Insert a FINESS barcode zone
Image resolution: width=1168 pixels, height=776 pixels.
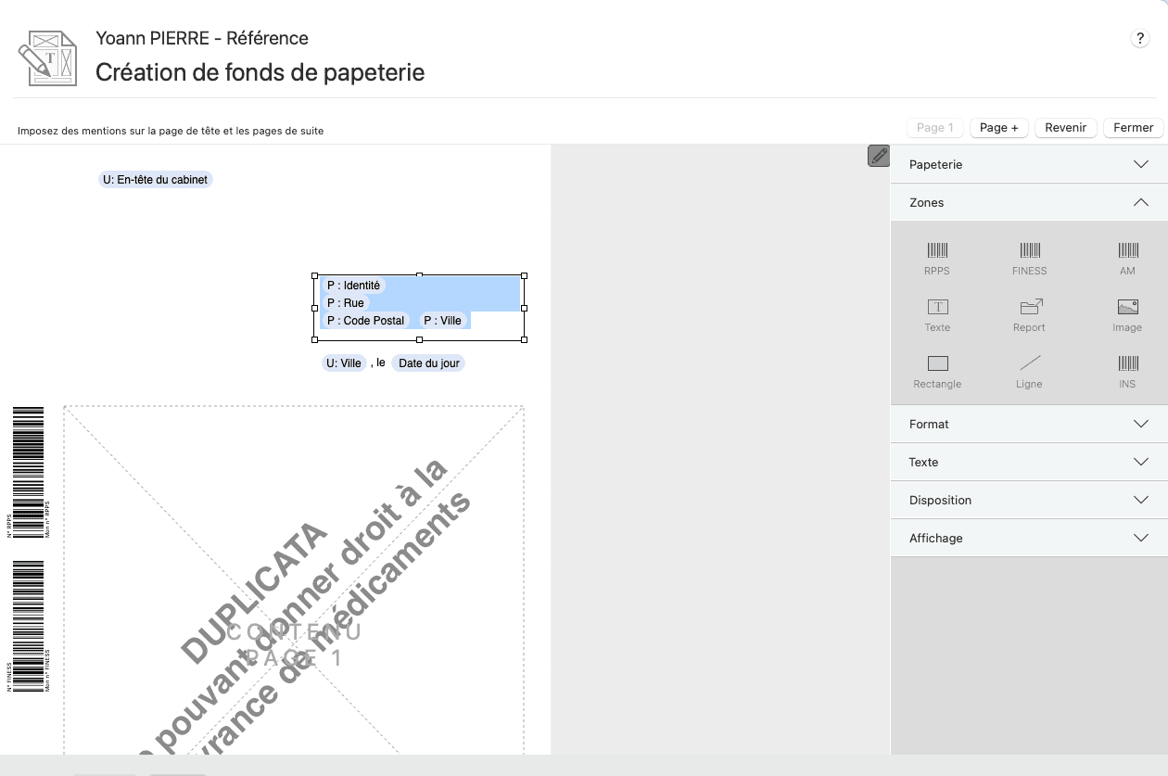click(1029, 258)
